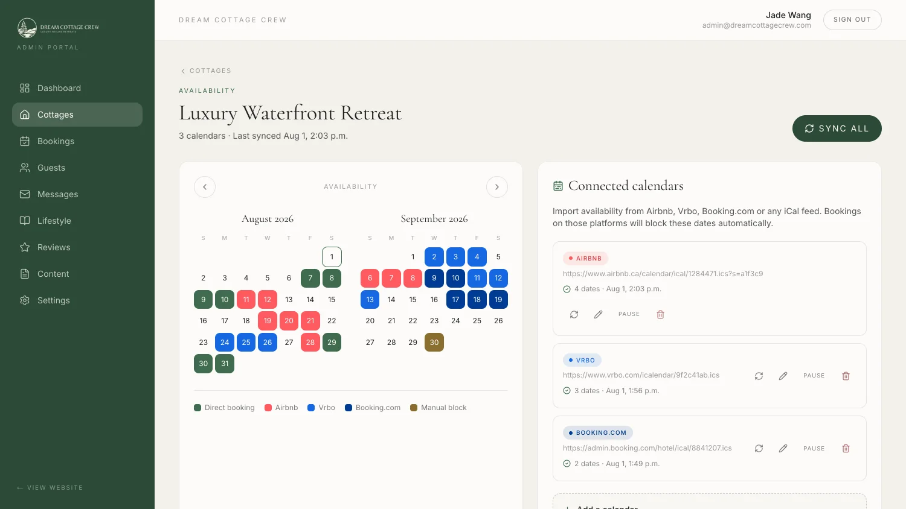
Task: Select August 31 direct booking date
Action: [x=225, y=364]
